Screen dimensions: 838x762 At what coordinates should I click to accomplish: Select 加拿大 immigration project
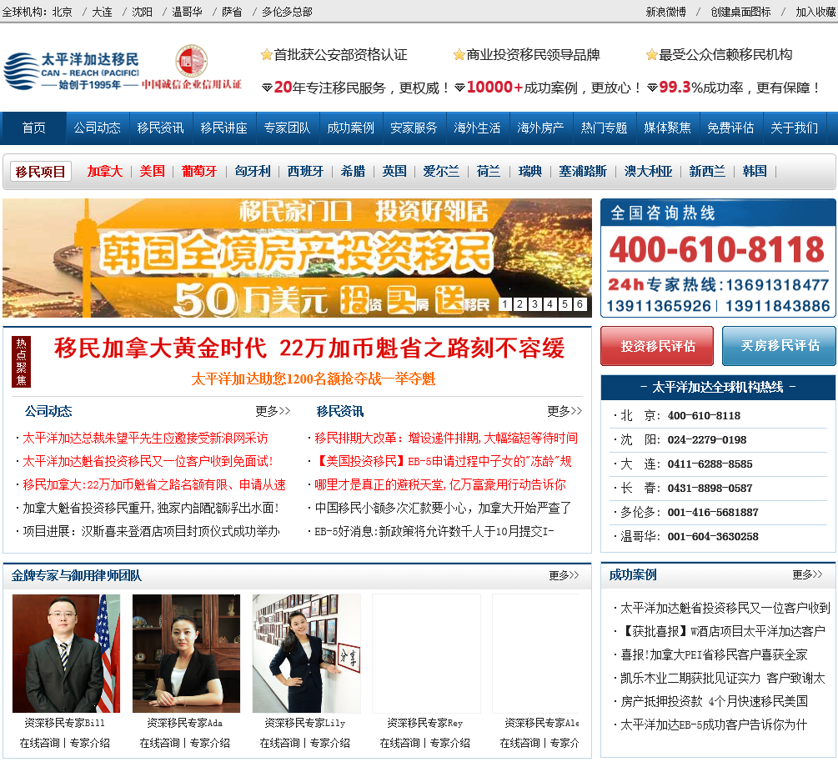(105, 172)
